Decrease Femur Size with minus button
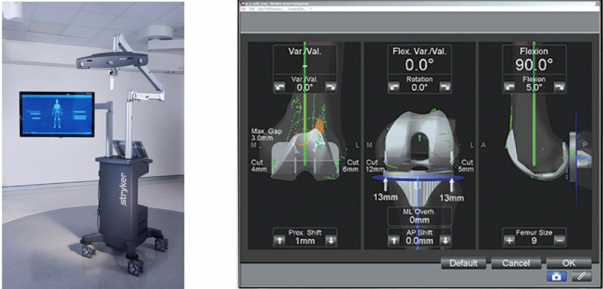The image size is (603, 289). coord(559,240)
